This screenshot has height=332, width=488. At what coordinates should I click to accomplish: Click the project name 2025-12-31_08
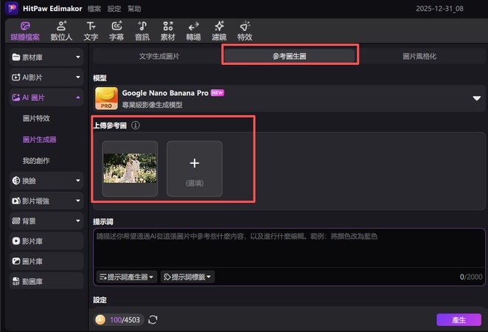[x=439, y=9]
